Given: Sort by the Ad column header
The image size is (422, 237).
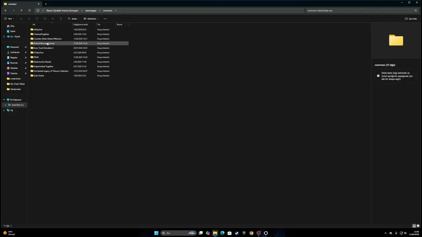Looking at the screenshot, I should [52, 24].
